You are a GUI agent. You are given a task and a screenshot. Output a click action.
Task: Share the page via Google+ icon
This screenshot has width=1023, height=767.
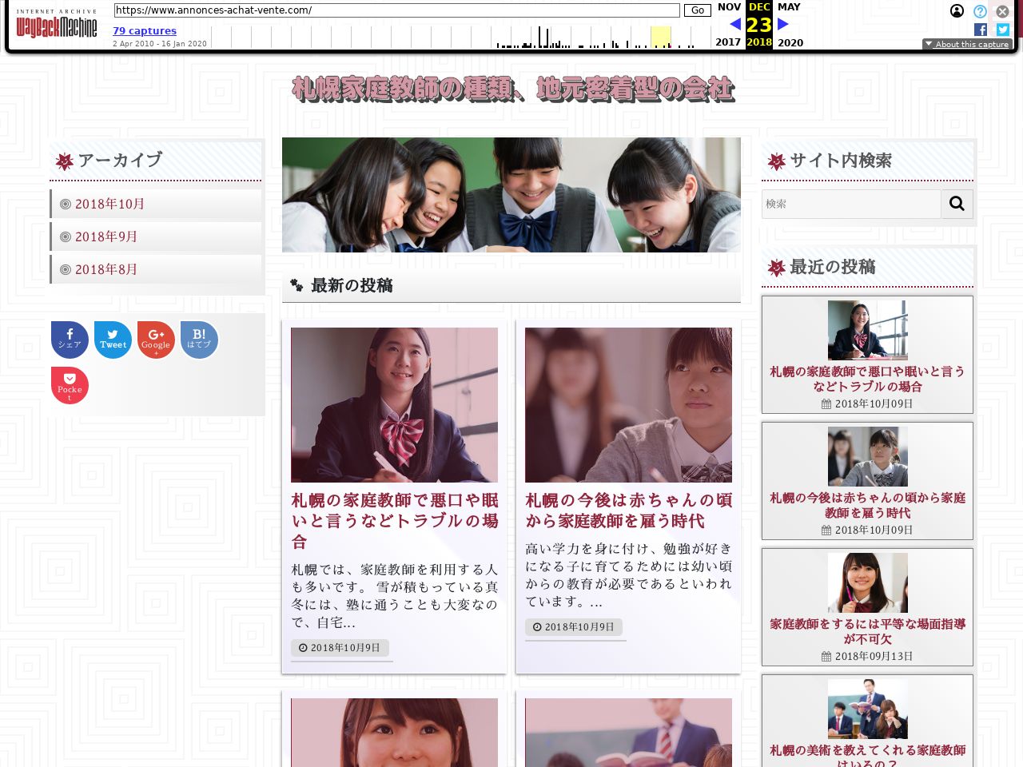[x=156, y=340]
